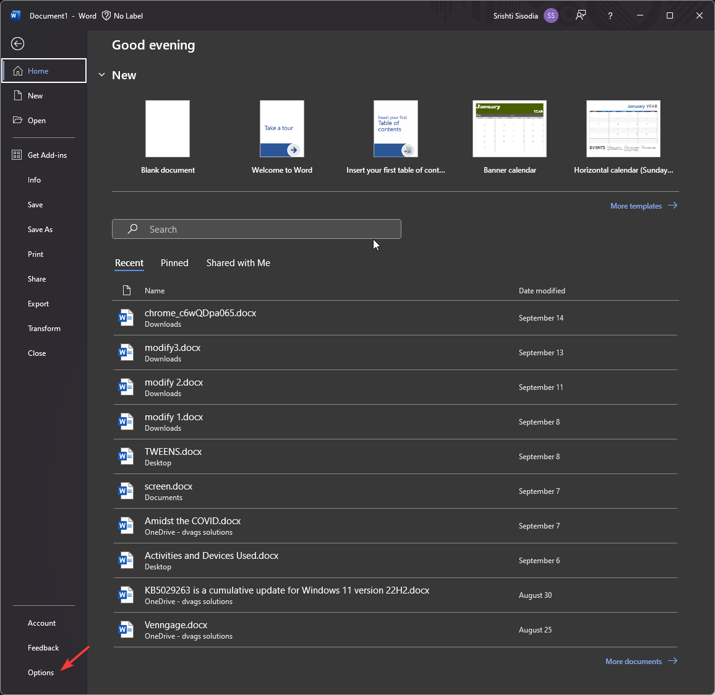
Task: Open the Help question mark icon
Action: (610, 15)
